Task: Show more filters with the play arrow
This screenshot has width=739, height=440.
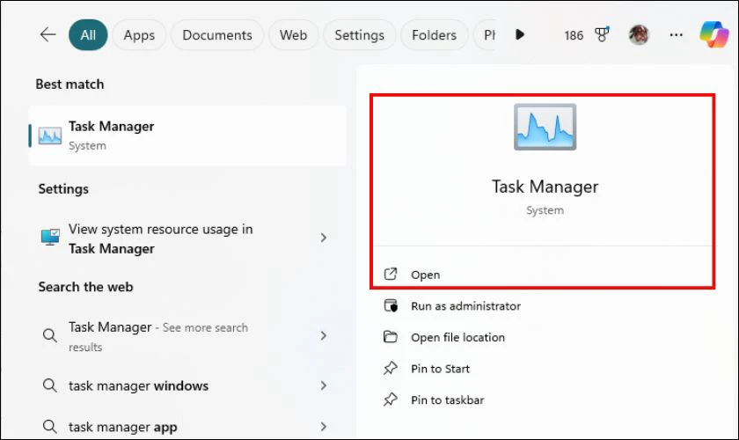Action: [x=520, y=34]
